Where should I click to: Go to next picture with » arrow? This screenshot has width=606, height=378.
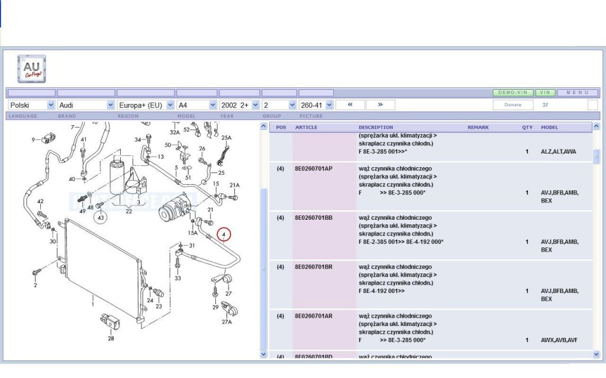[381, 105]
